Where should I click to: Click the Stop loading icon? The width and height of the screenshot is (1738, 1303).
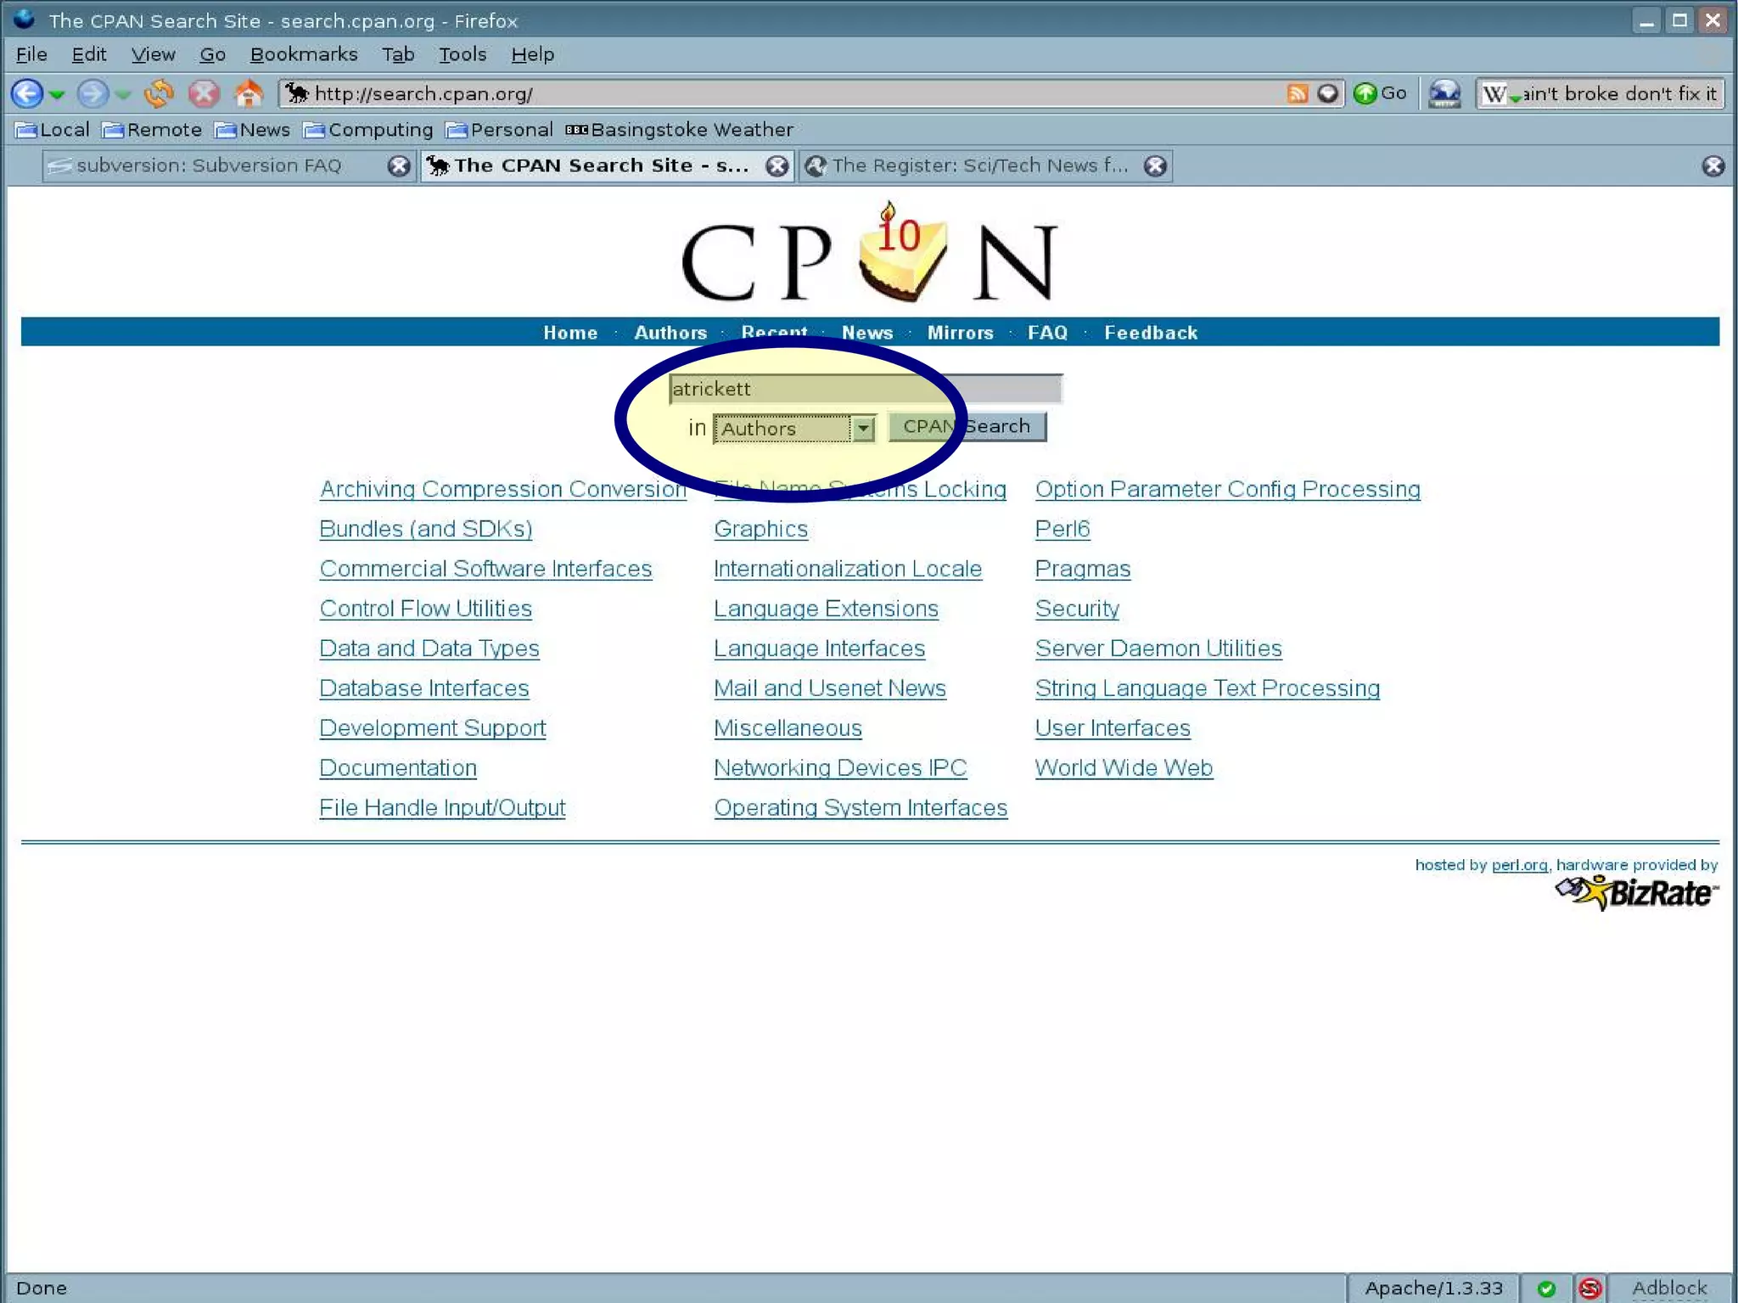[204, 93]
